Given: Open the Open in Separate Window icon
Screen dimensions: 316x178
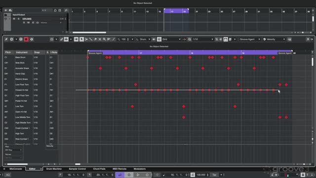Looking at the screenshot, I should click(x=308, y=39).
